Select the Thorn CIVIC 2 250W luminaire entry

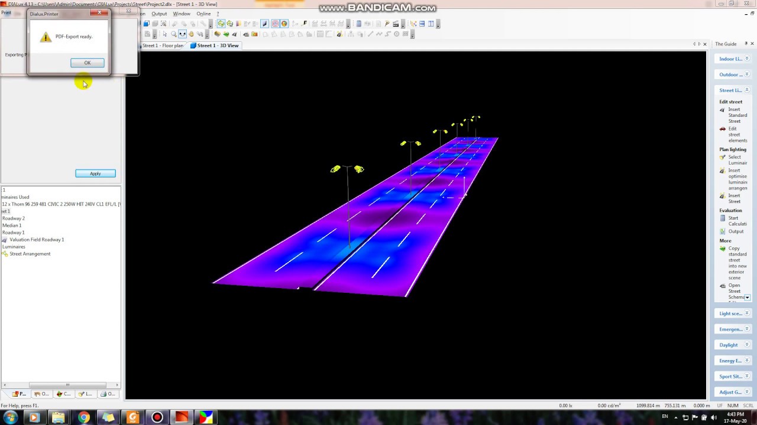pos(61,204)
